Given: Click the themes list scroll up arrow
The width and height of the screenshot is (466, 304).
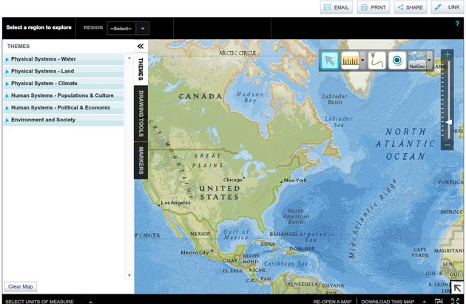Looking at the screenshot, I should point(129,58).
